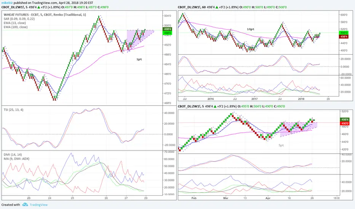Select the TSI (25, 13, 4) indicator label
355x209 pixels.
(13, 109)
